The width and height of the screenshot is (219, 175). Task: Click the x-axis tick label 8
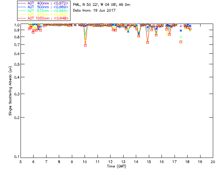pos(59,162)
